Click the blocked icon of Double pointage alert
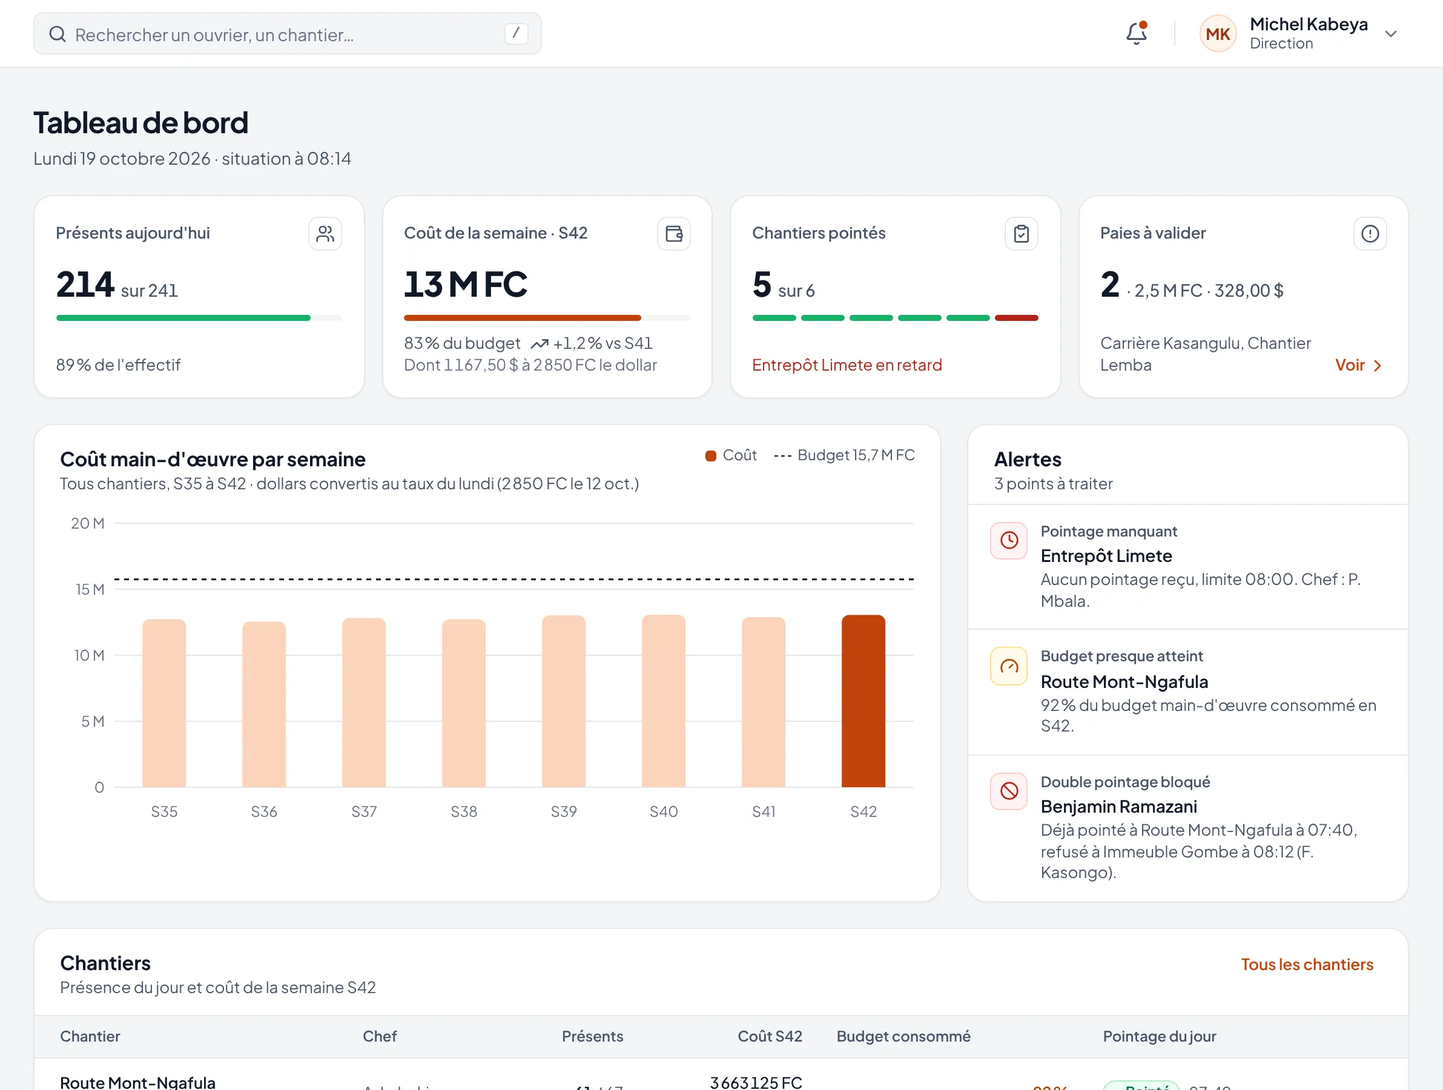Image resolution: width=1443 pixels, height=1090 pixels. click(1009, 791)
